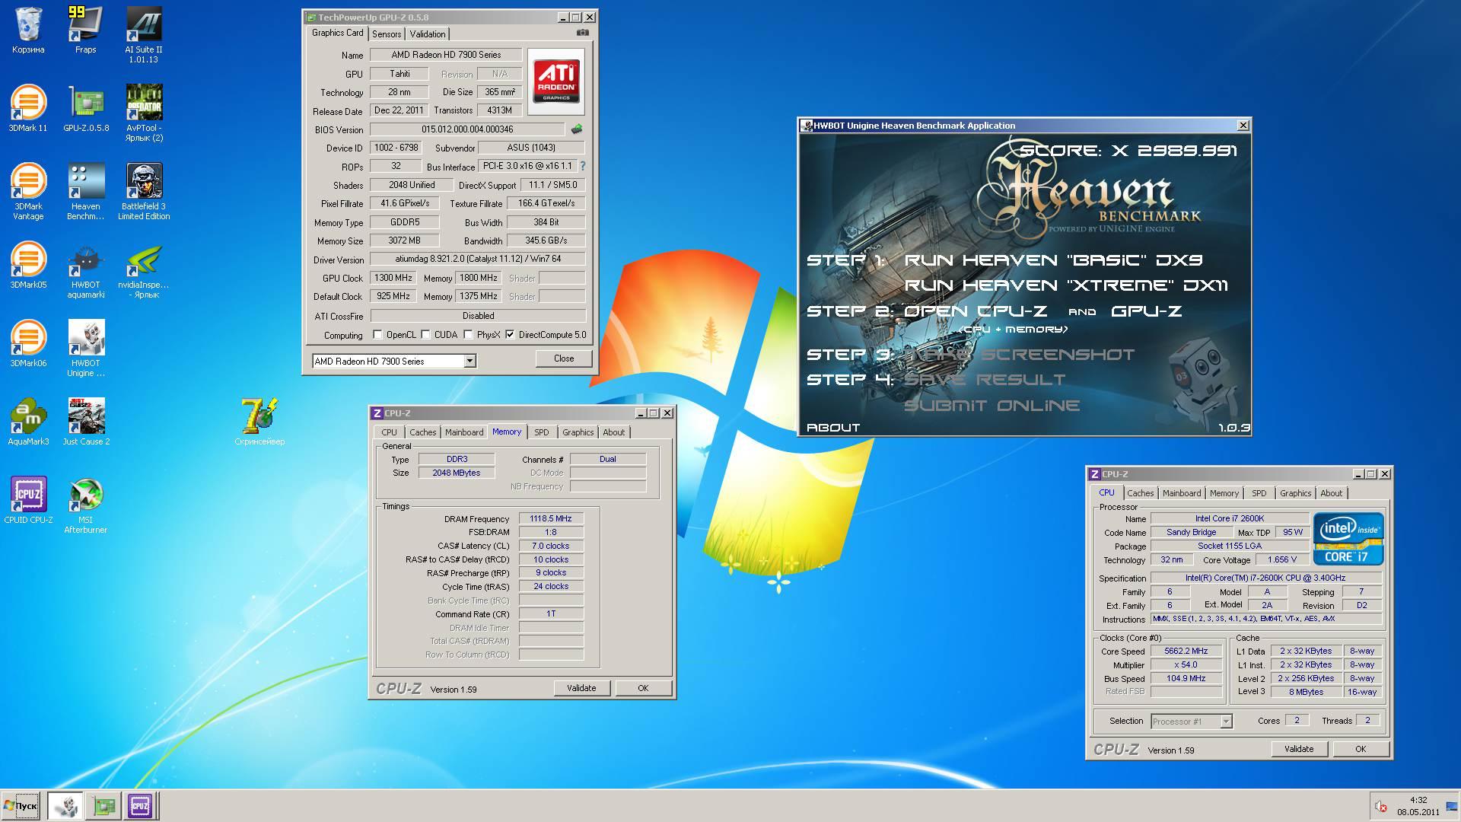
Task: Open the HWBOT aquamark desktop icon
Action: pos(86,270)
